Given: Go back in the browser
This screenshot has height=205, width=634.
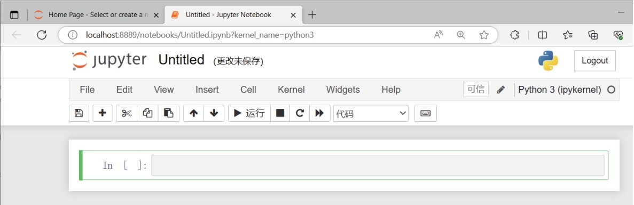Looking at the screenshot, I should tap(17, 35).
